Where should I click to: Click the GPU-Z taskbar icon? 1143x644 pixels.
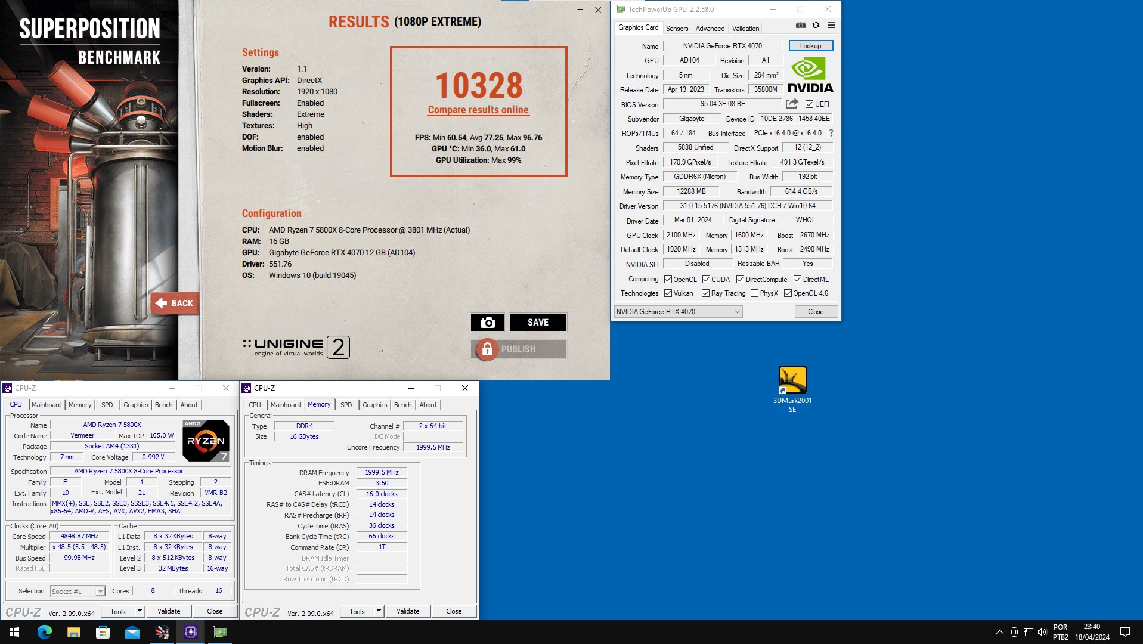pyautogui.click(x=220, y=632)
